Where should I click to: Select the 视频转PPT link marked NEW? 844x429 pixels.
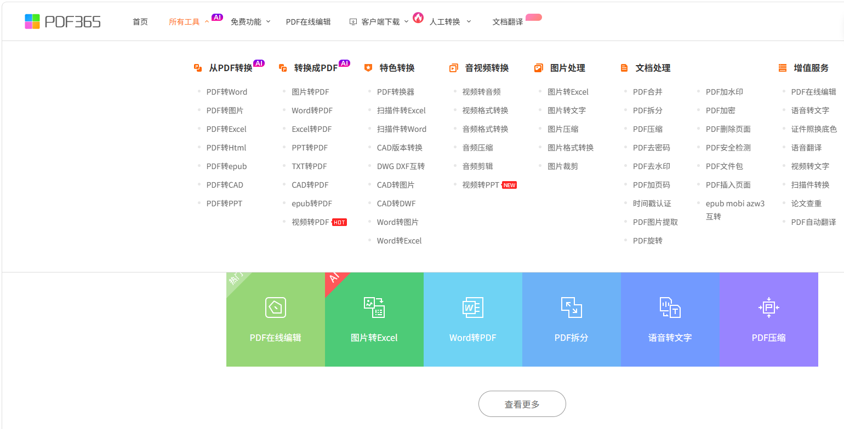481,185
